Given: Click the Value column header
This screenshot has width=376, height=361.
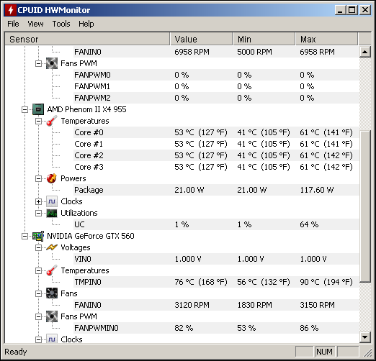Looking at the screenshot, I should 201,39.
